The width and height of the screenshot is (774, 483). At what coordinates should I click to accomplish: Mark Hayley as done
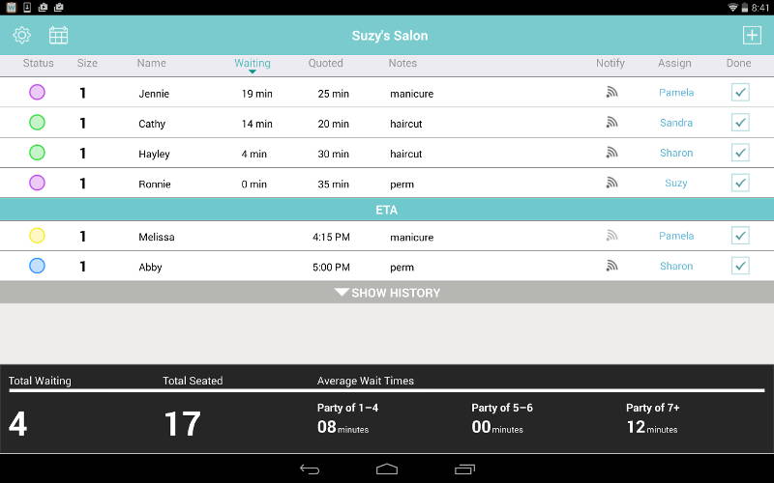pyautogui.click(x=740, y=153)
